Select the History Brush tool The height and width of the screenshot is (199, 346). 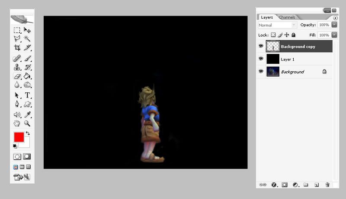click(27, 67)
